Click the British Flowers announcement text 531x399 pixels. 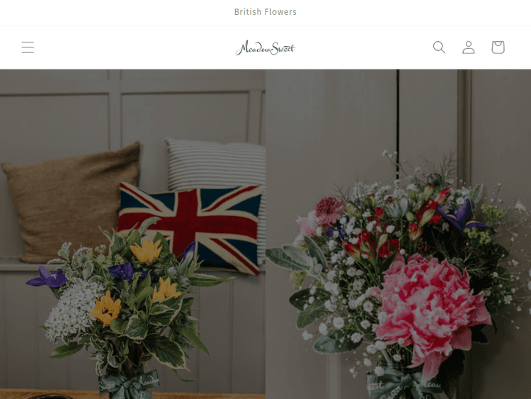tap(265, 12)
